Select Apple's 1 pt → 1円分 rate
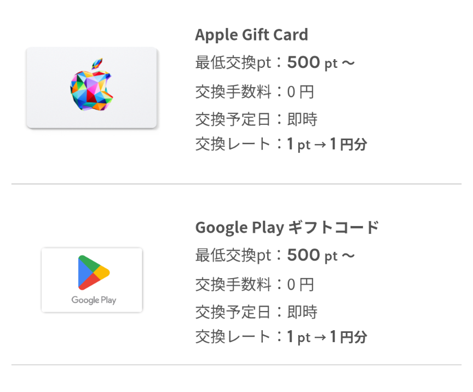This screenshot has height=392, width=473. click(327, 145)
